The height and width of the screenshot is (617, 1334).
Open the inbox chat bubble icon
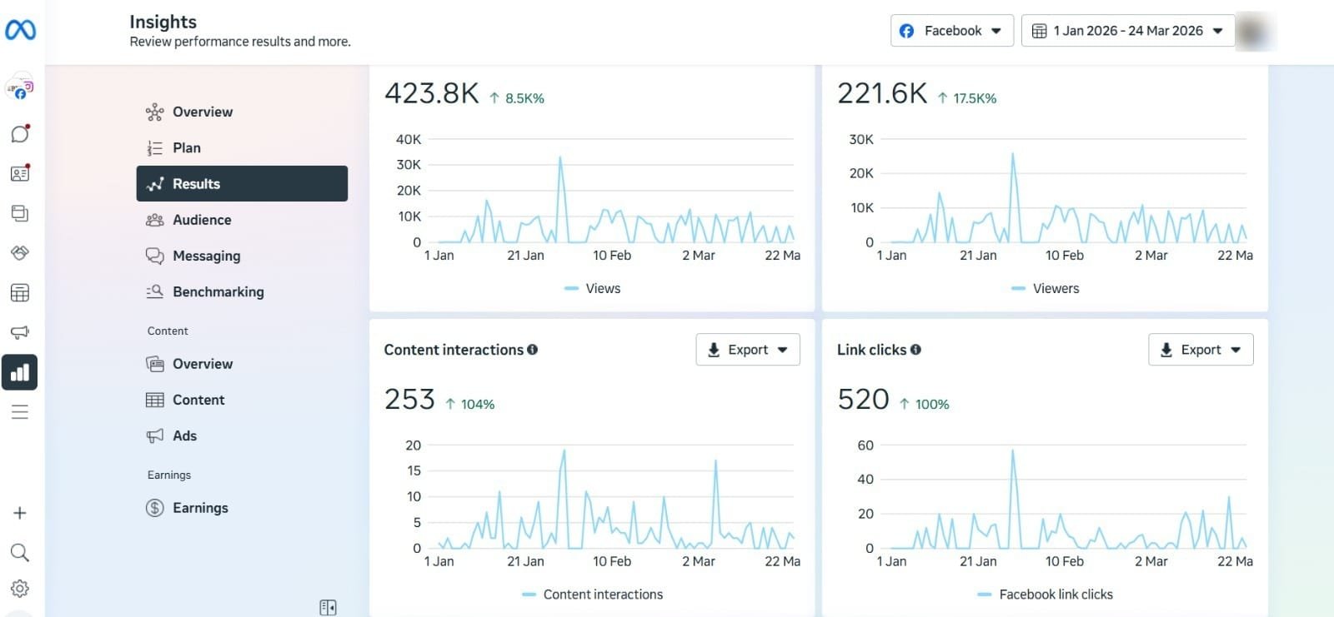pyautogui.click(x=20, y=134)
